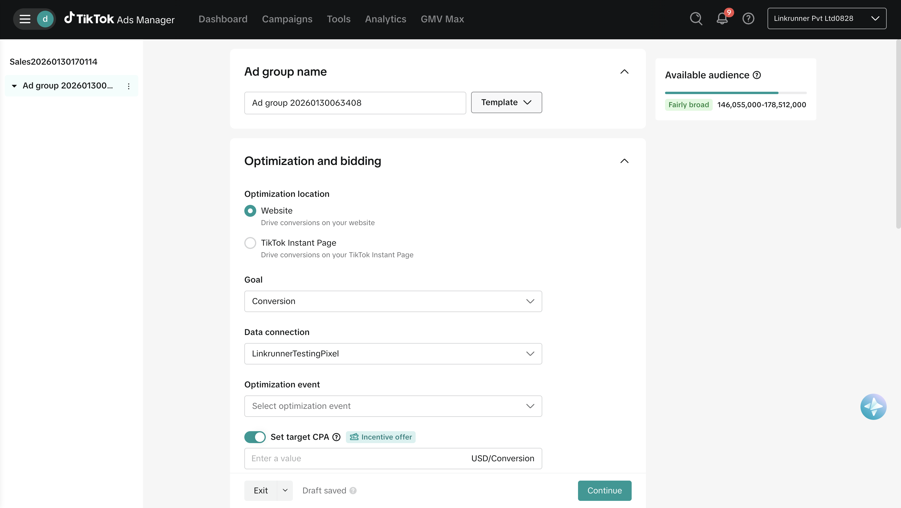Click the Available audience progress bar
This screenshot has width=901, height=508.
[736, 93]
